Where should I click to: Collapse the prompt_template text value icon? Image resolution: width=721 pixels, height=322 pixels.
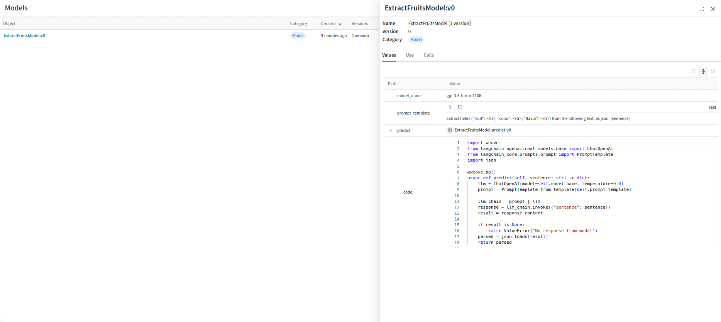[450, 107]
